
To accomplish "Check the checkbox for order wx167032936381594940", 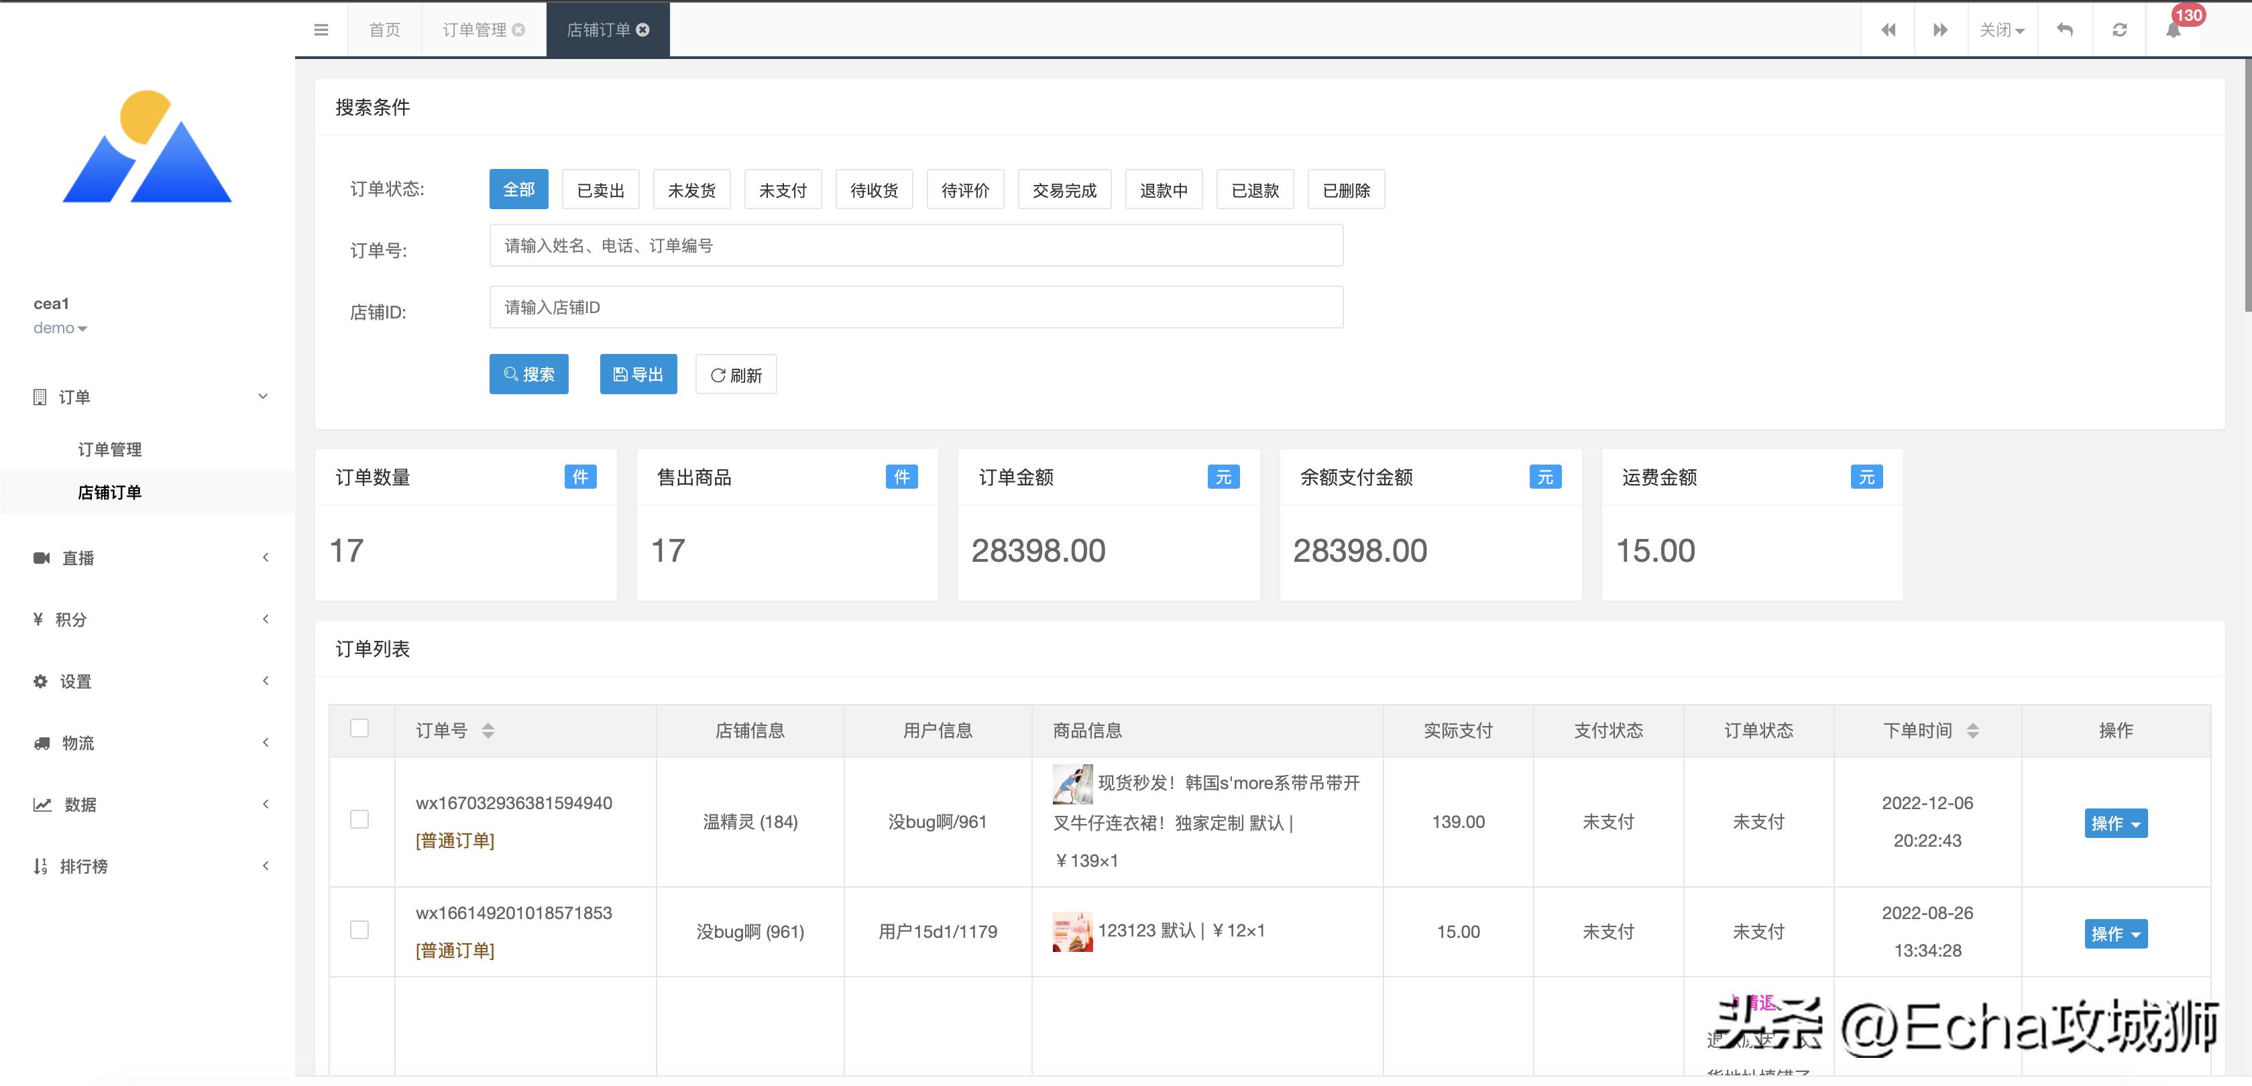I will [359, 821].
